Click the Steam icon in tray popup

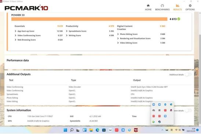pyautogui.click(x=160, y=122)
